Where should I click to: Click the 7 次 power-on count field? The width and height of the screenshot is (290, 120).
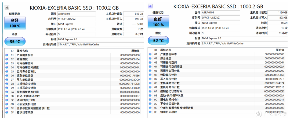(133, 29)
